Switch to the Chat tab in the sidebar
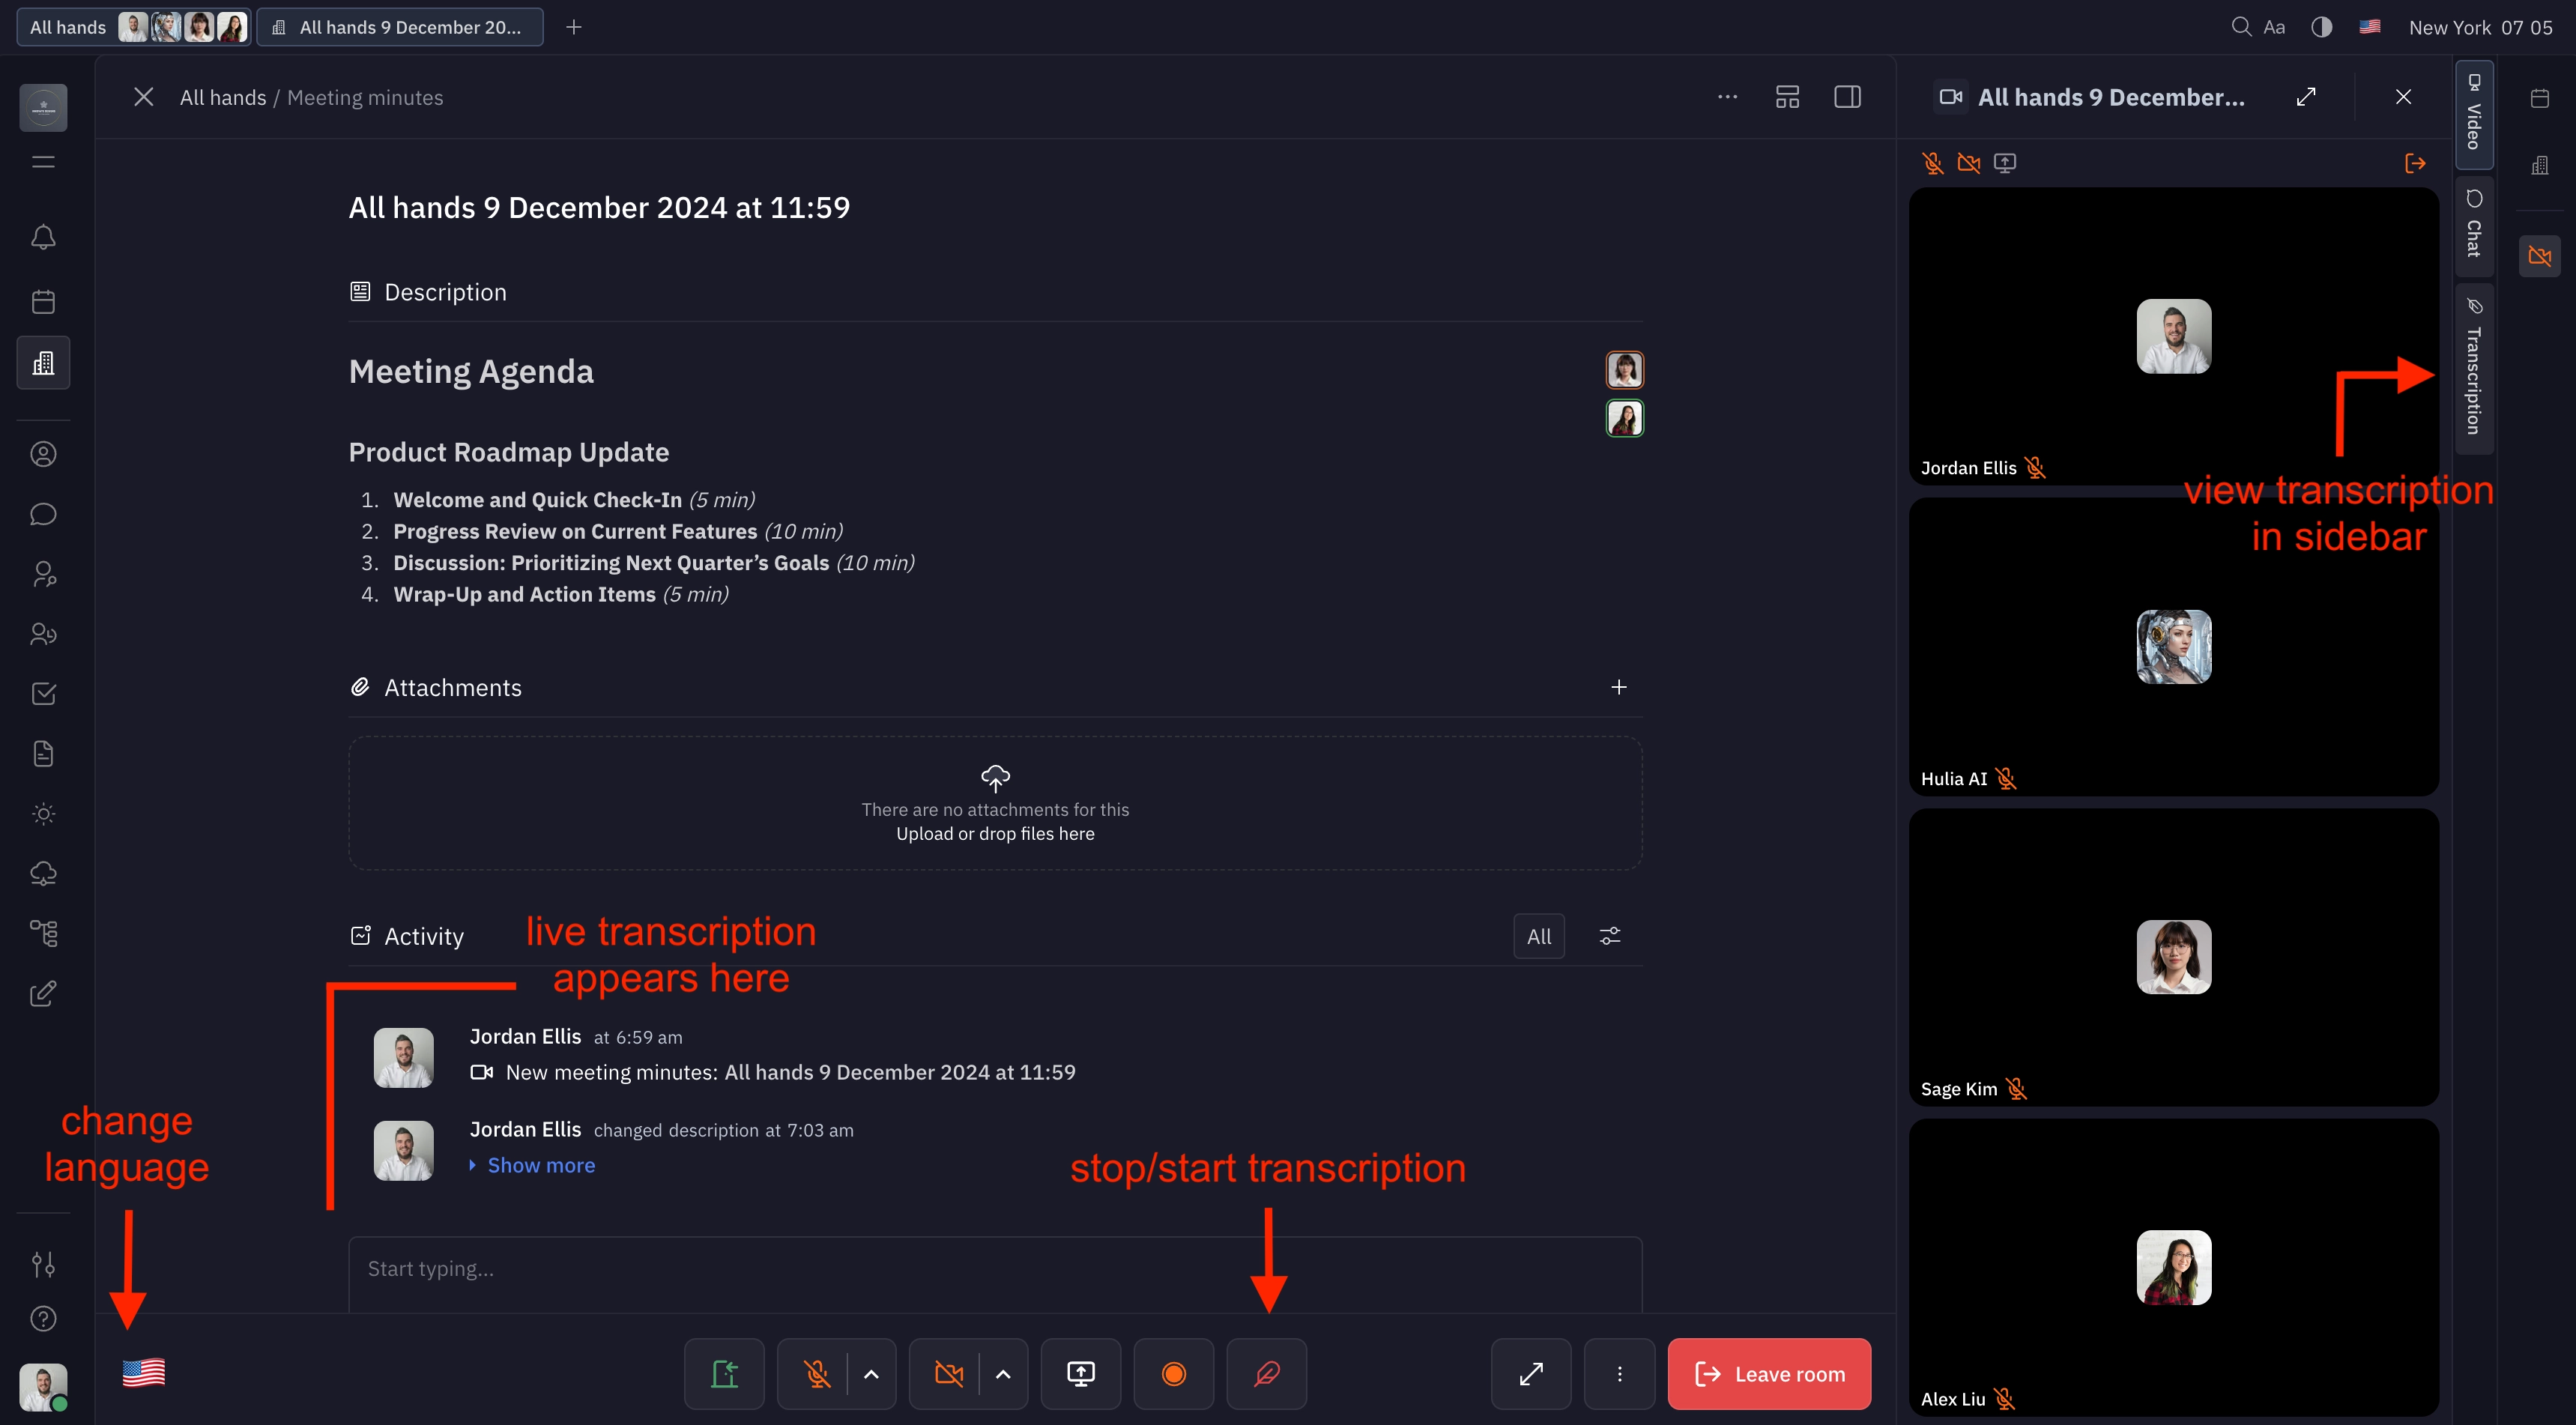The height and width of the screenshot is (1425, 2576). pos(2474,227)
